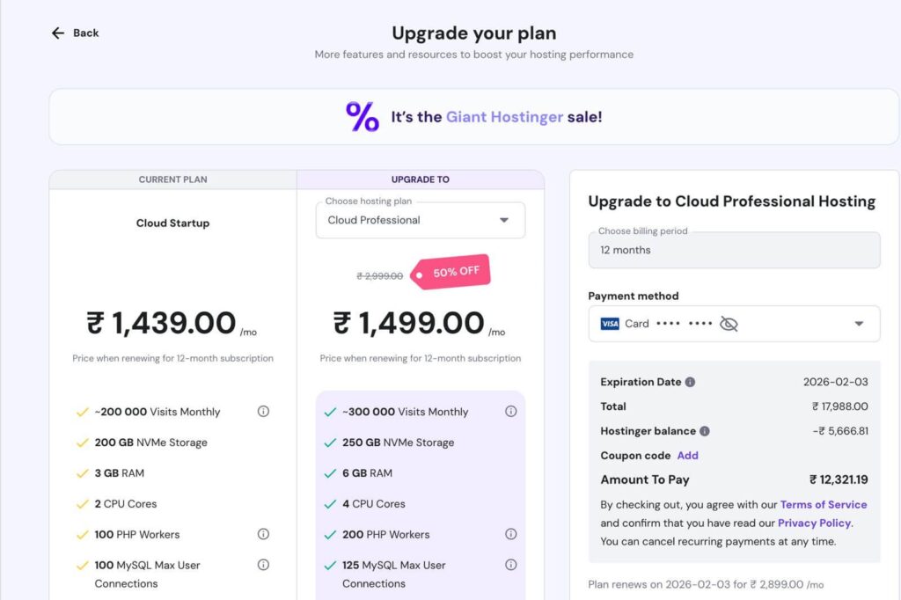Click green checkmark beside ~300 000 Visits Monthly
The height and width of the screenshot is (600, 901).
pos(330,412)
